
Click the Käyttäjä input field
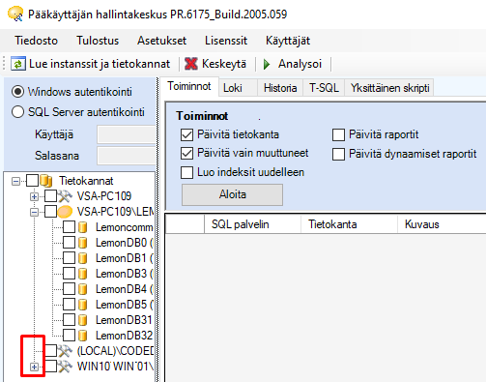tap(127, 134)
